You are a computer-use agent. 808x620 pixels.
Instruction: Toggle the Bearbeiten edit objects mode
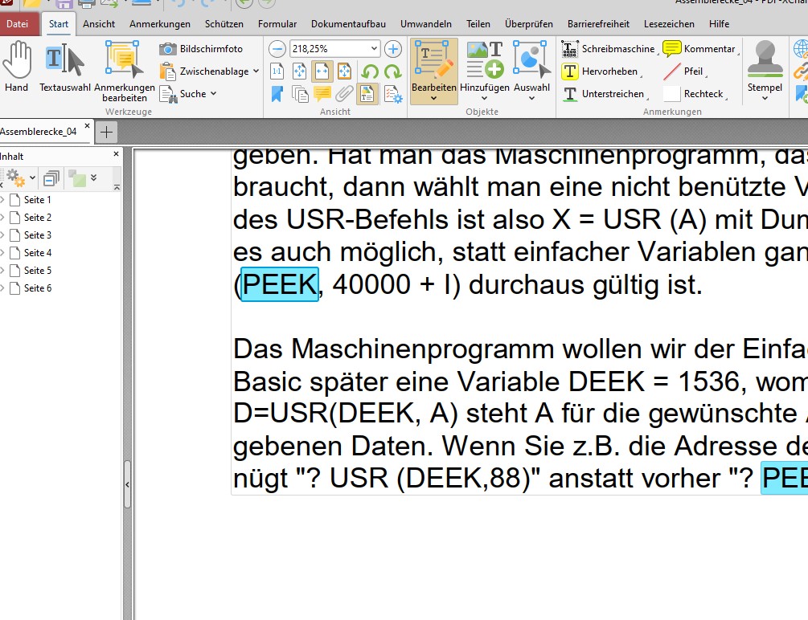[433, 70]
